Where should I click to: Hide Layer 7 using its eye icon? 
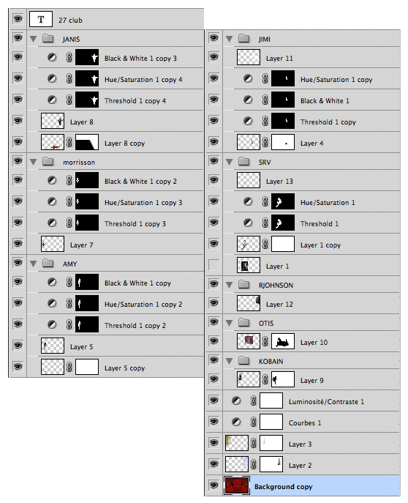tap(18, 244)
